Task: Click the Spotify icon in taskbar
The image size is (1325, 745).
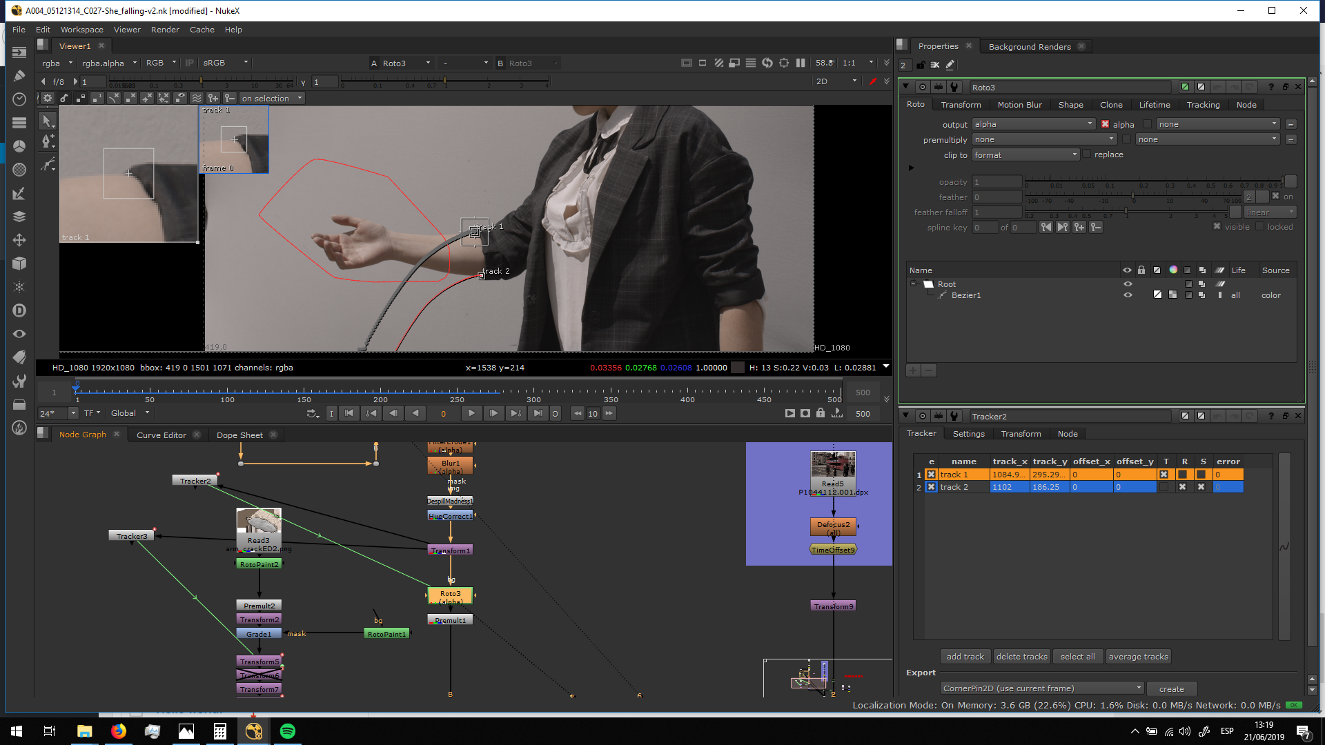Action: tap(288, 731)
